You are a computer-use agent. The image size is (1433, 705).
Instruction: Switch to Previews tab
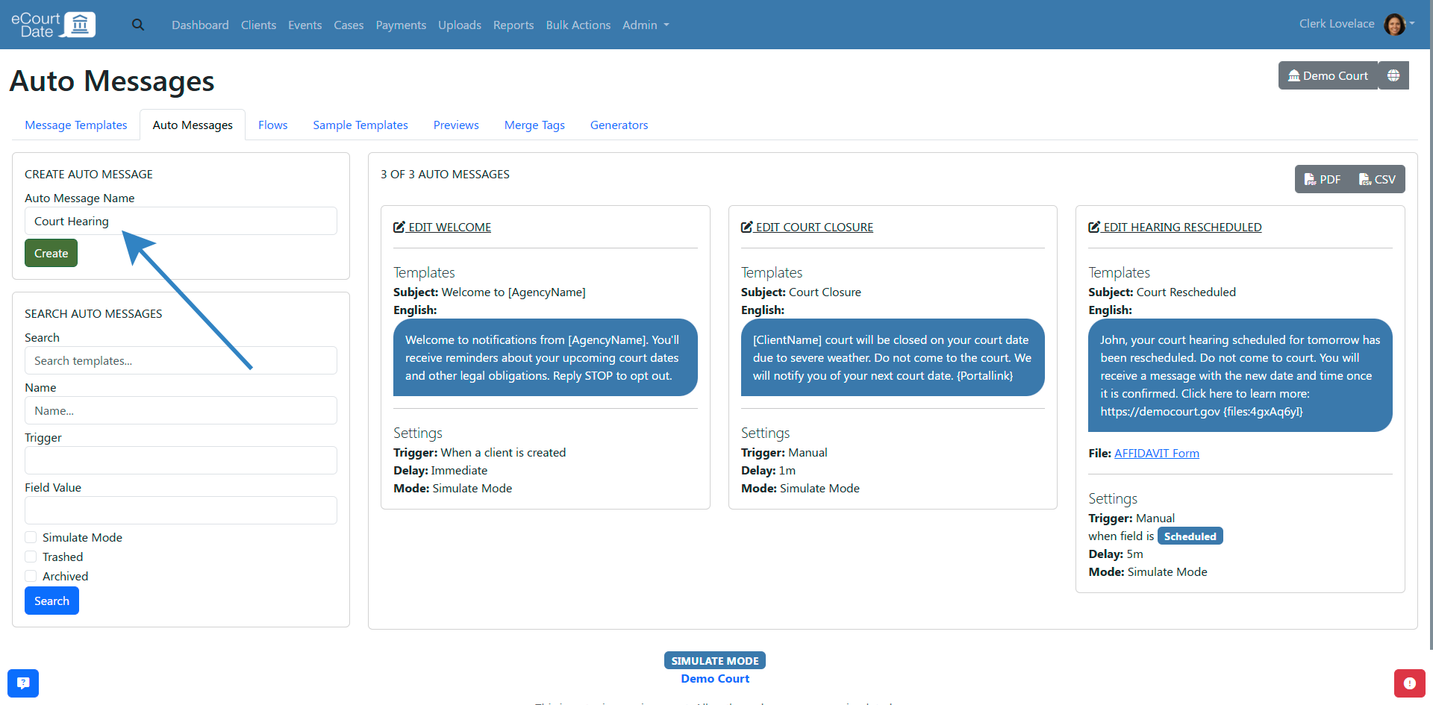pos(456,125)
